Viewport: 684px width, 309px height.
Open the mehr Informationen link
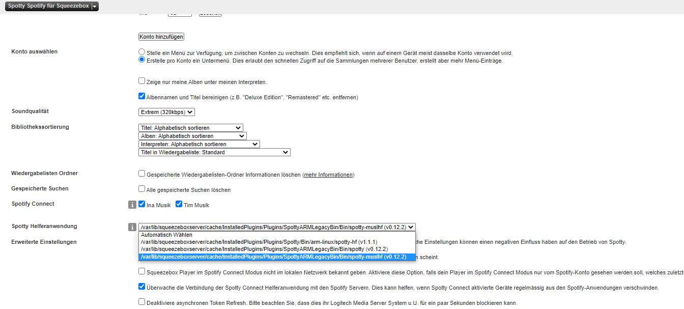pyautogui.click(x=328, y=175)
